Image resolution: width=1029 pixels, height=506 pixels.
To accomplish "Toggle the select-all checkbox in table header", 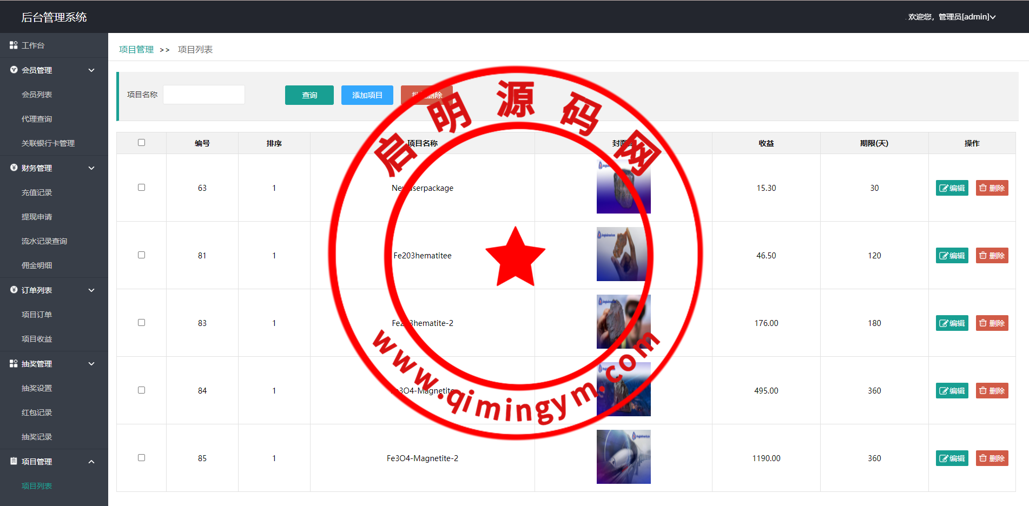I will click(x=141, y=143).
